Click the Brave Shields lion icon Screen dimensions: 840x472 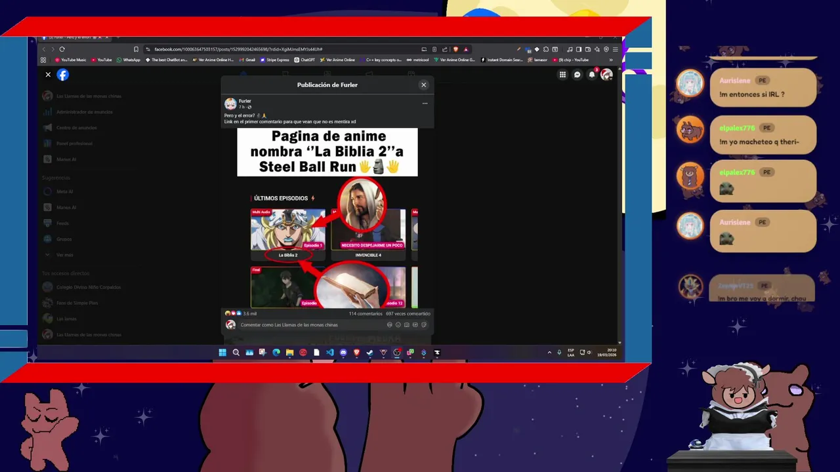pos(455,49)
